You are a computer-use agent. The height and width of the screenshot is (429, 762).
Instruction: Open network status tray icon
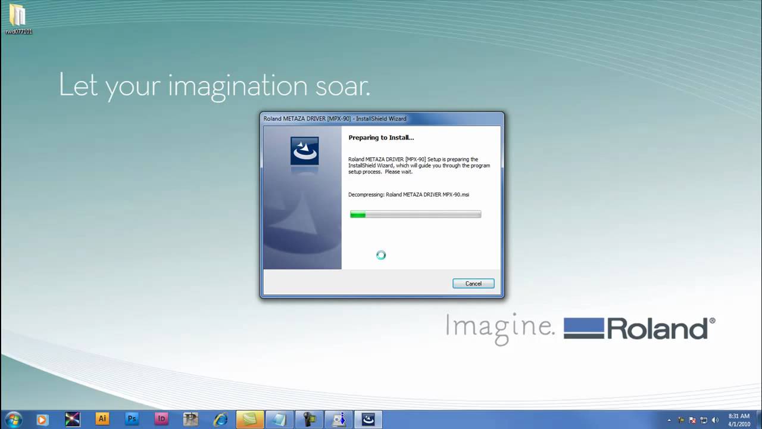click(x=704, y=420)
